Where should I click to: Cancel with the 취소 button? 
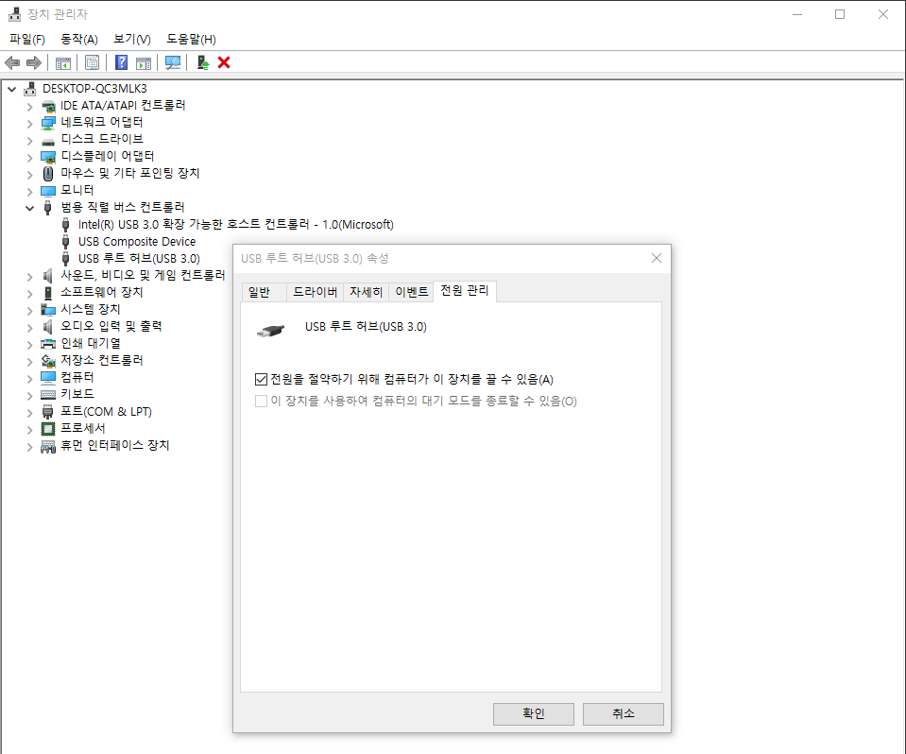623,714
